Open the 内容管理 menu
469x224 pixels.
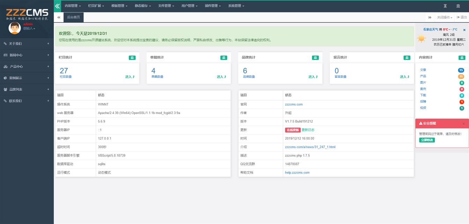coord(73,6)
